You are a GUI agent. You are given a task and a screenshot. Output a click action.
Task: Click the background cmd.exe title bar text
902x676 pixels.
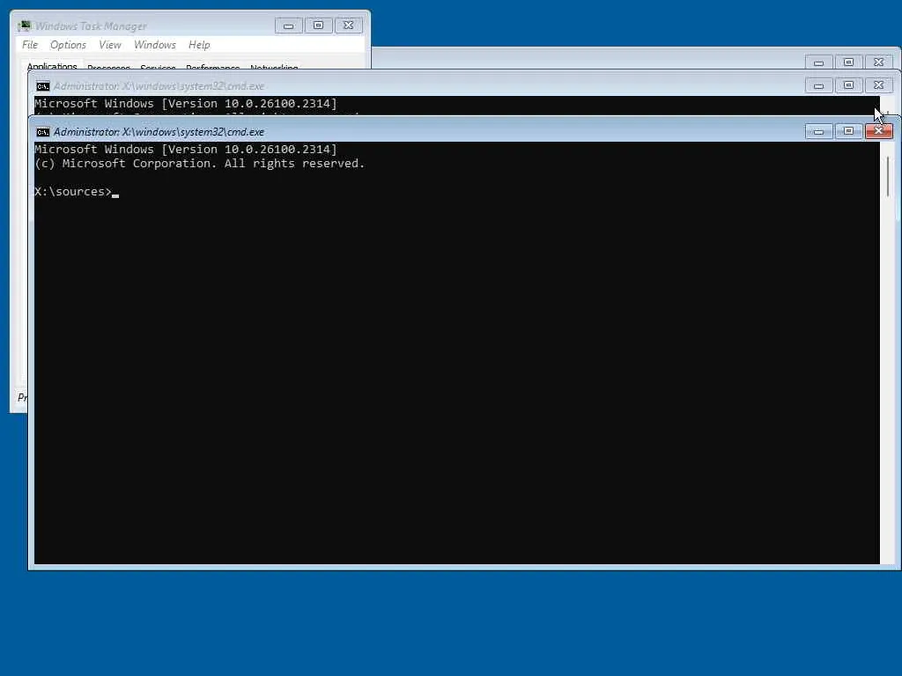(x=159, y=86)
